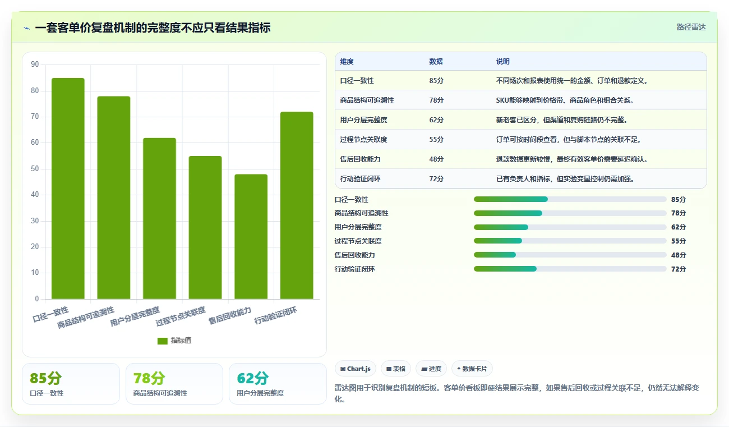Open the 78分 商品结构可追溯性 data card
Viewport: 729px width, 427px height.
point(174,384)
